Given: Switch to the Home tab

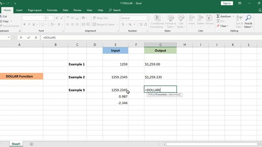Looking at the screenshot, I should point(7,10).
